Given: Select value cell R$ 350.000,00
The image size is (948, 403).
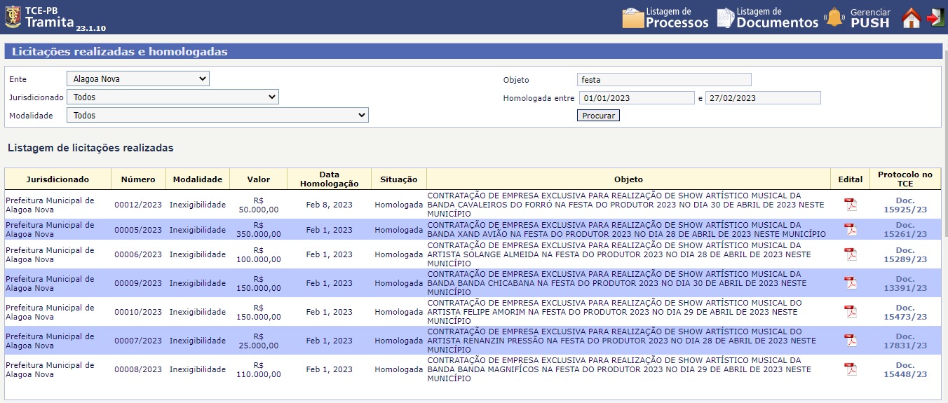Looking at the screenshot, I should [x=258, y=230].
